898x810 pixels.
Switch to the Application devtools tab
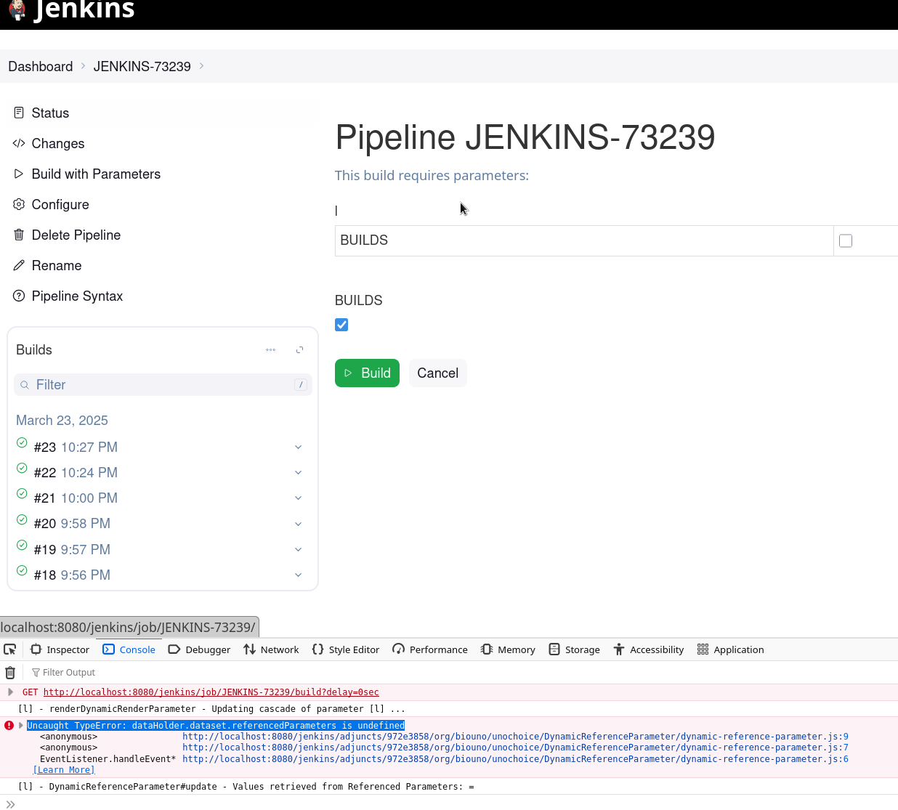(730, 649)
